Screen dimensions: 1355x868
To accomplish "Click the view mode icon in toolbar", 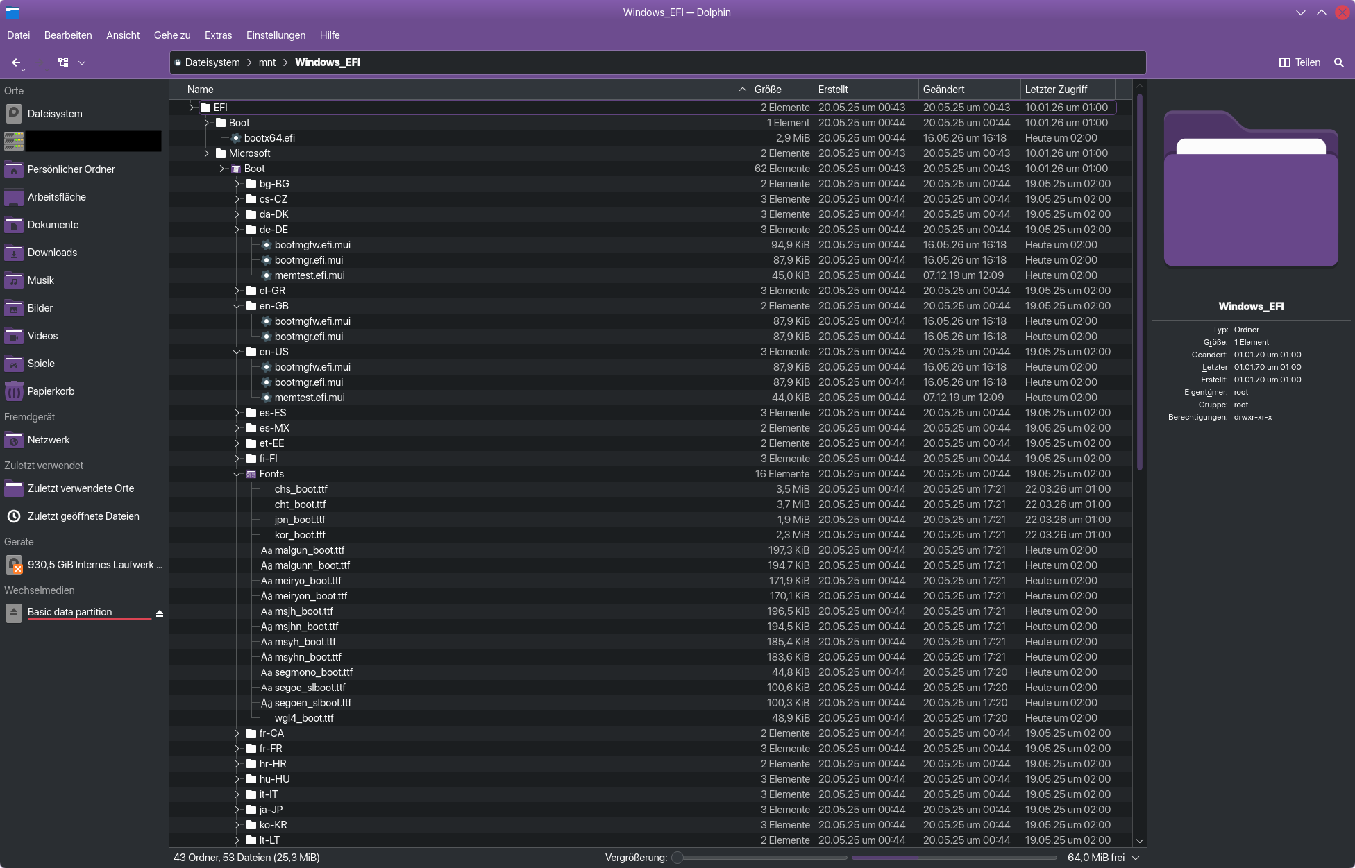I will [x=63, y=62].
